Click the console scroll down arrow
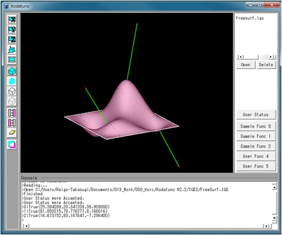 tap(275, 218)
